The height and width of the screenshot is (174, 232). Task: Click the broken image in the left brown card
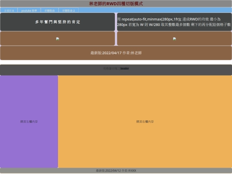point(58,39)
